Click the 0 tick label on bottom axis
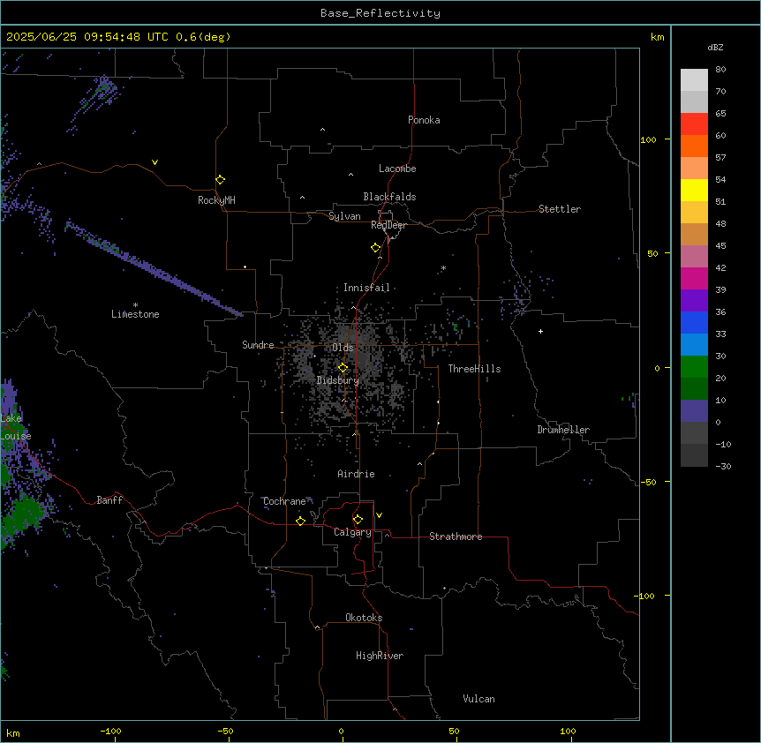 pos(341,731)
